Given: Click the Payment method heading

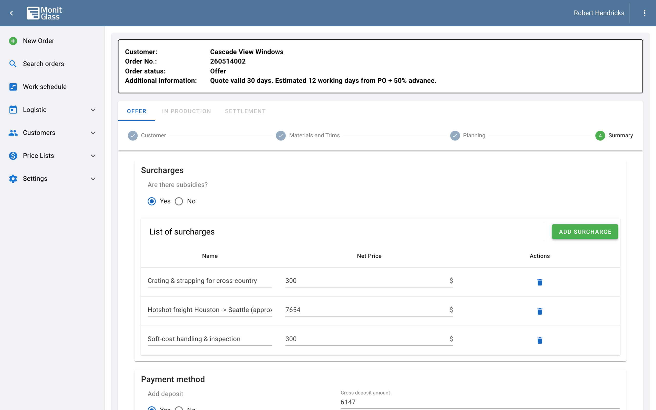Looking at the screenshot, I should 173,379.
